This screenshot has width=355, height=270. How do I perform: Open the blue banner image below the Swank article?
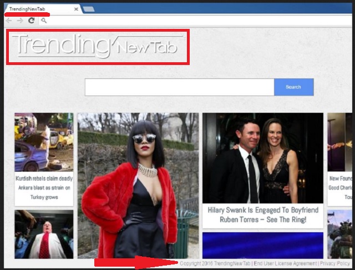pos(263,246)
